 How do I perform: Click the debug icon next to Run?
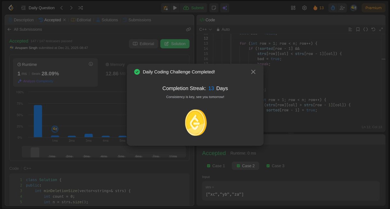pyautogui.click(x=166, y=8)
